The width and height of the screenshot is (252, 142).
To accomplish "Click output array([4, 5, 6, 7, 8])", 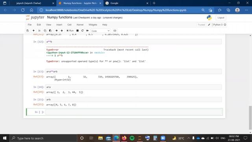I will (x=61, y=105).
